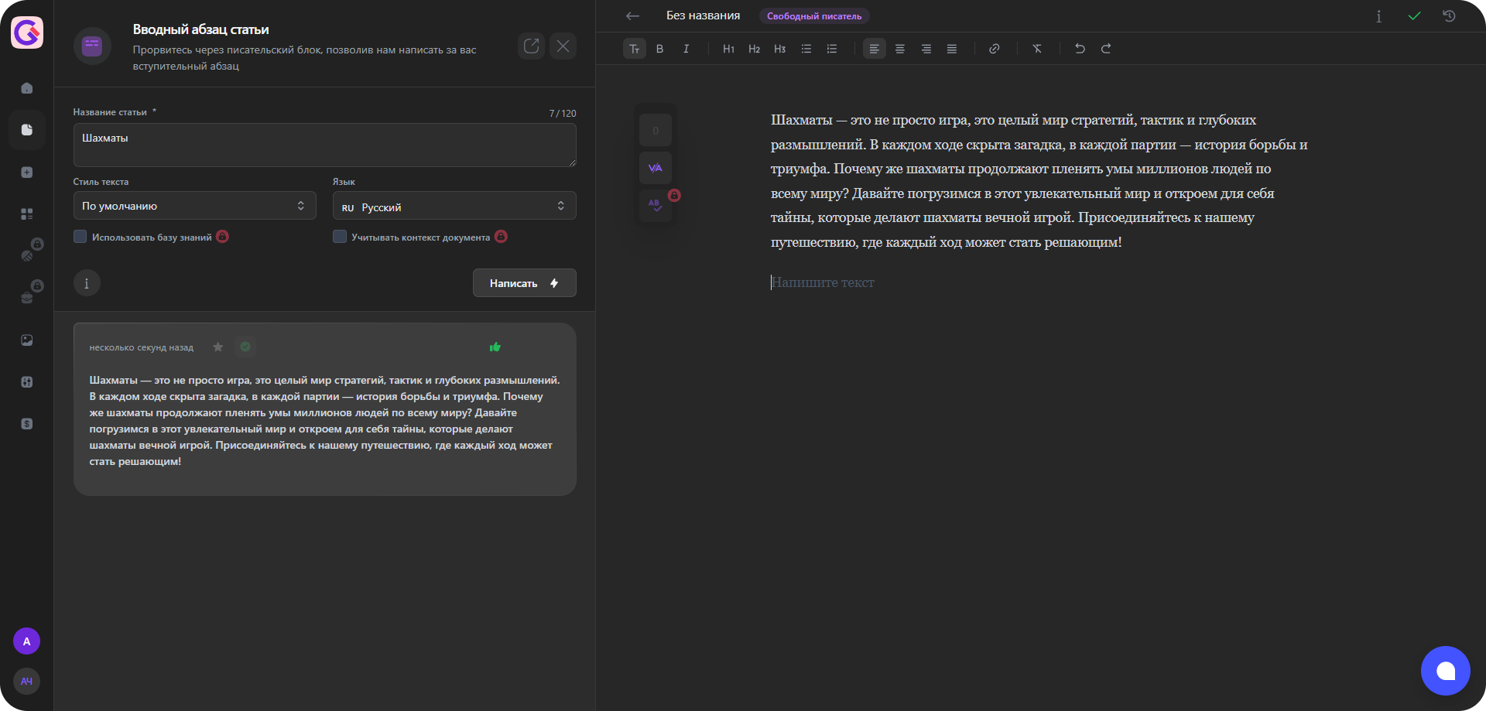The width and height of the screenshot is (1486, 711).
Task: Focus the 'Название статьи' input field
Action: point(325,145)
